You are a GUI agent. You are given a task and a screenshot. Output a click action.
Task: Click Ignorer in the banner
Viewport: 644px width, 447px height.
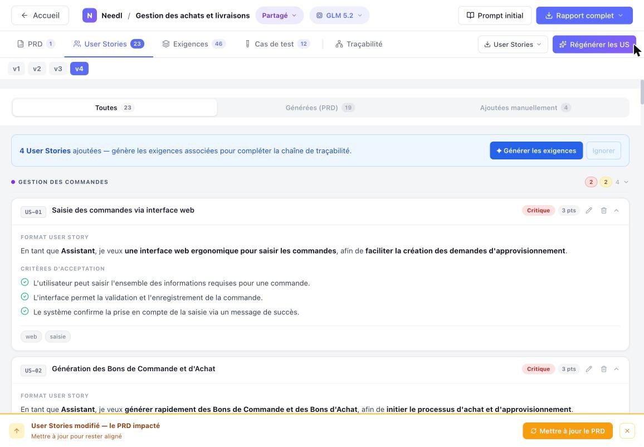pyautogui.click(x=603, y=151)
